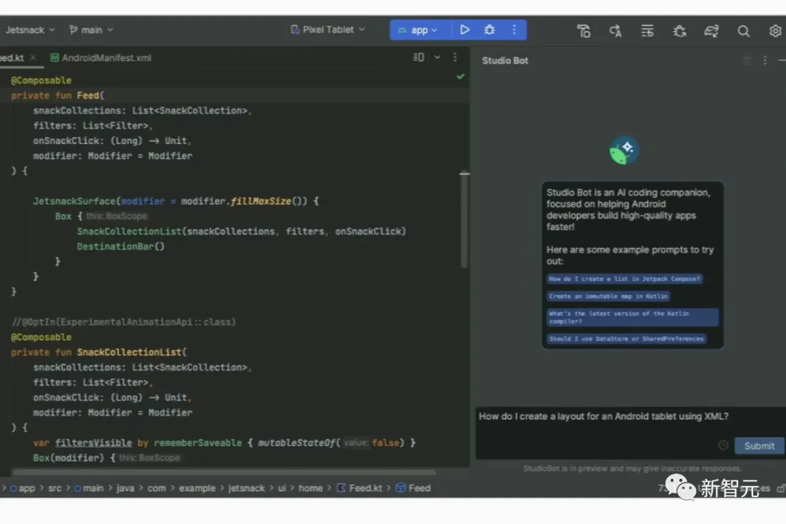Toggle the reader mode icon in editor
The width and height of the screenshot is (786, 524).
pos(418,57)
